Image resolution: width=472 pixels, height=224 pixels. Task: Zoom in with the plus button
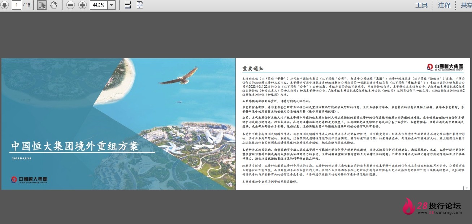tap(83, 5)
